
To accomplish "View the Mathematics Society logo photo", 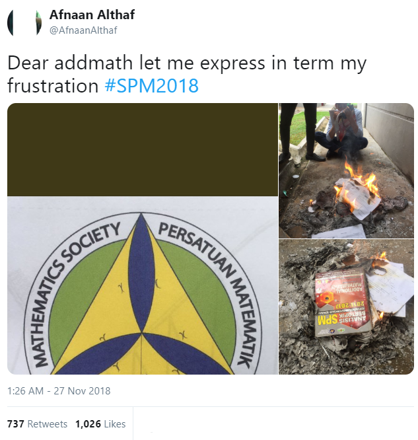I will pos(143,238).
